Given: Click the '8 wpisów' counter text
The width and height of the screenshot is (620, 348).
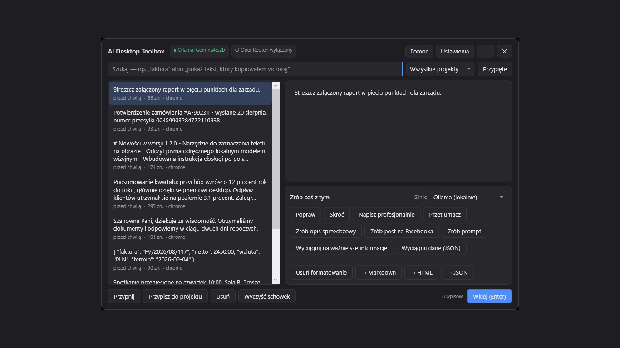Looking at the screenshot, I should [x=452, y=296].
